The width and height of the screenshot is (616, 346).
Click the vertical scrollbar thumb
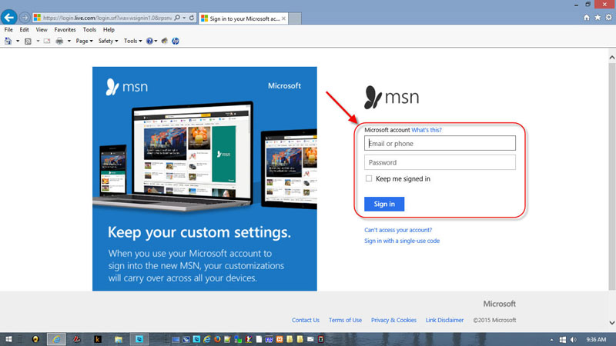(612, 177)
